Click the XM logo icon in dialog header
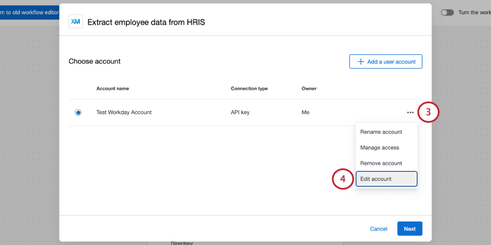The image size is (491, 245). click(76, 22)
